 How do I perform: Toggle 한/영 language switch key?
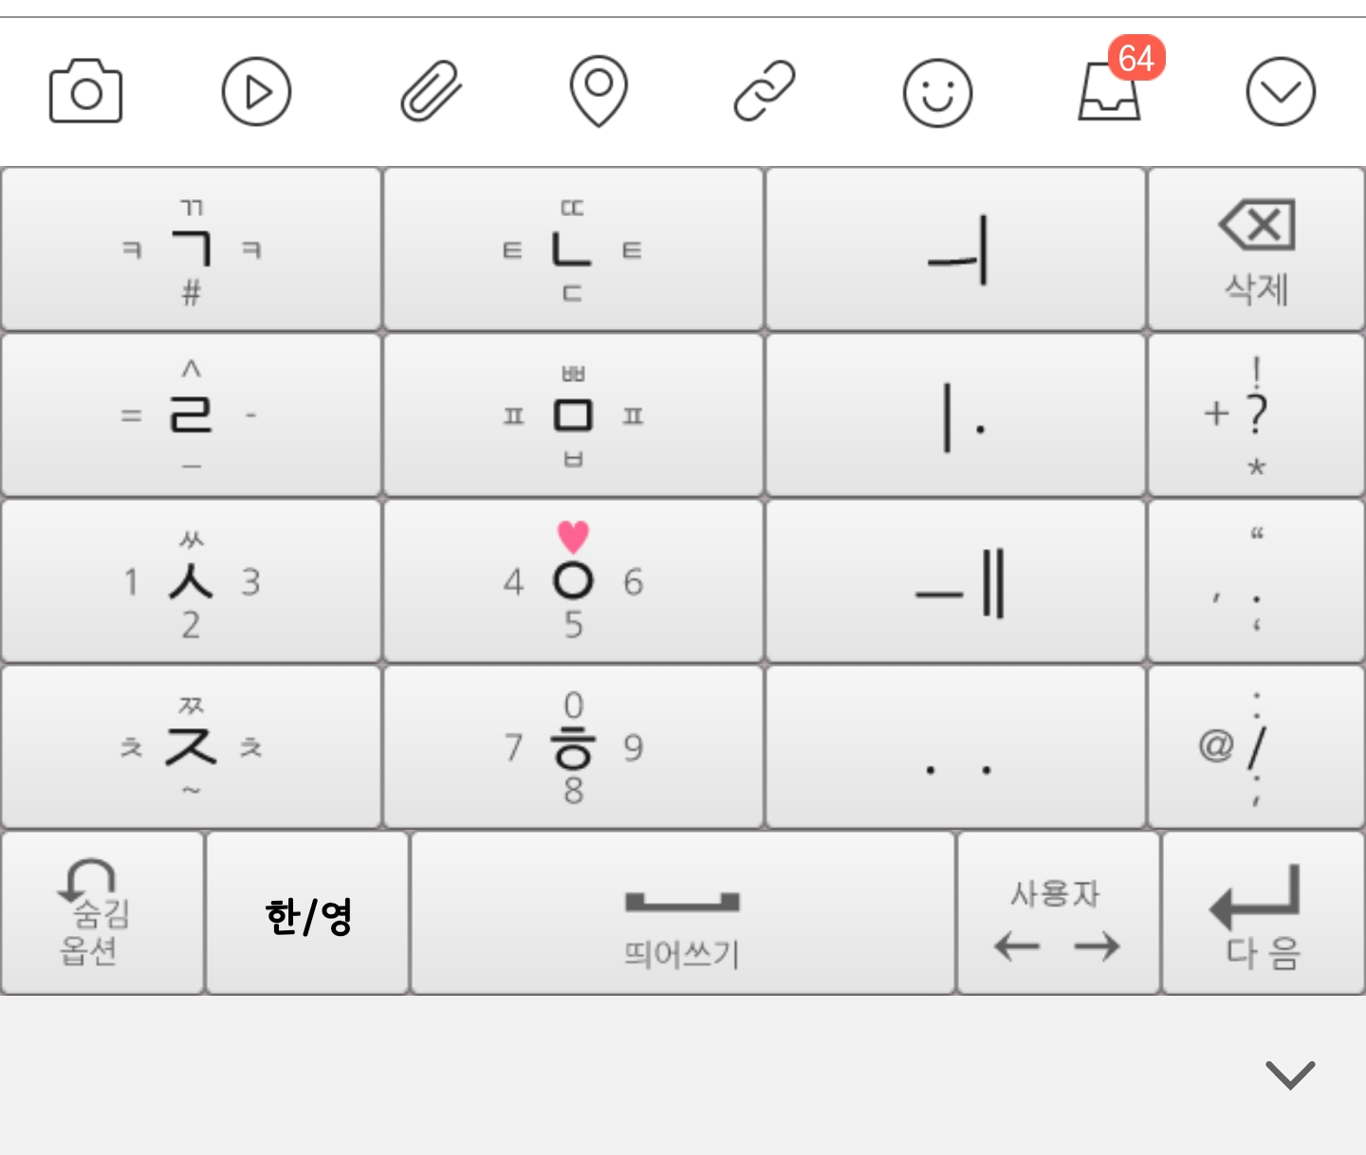(x=308, y=913)
